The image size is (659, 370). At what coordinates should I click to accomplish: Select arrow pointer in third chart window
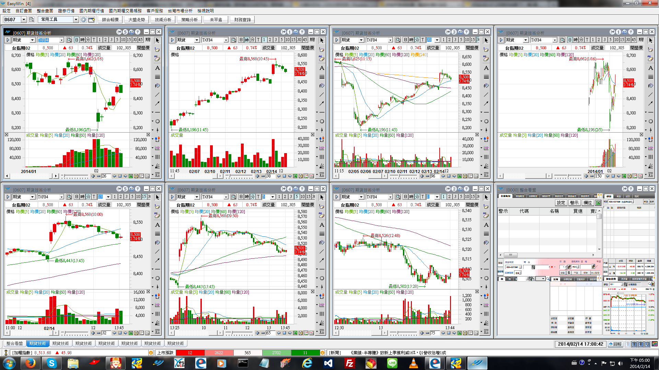coord(486,40)
